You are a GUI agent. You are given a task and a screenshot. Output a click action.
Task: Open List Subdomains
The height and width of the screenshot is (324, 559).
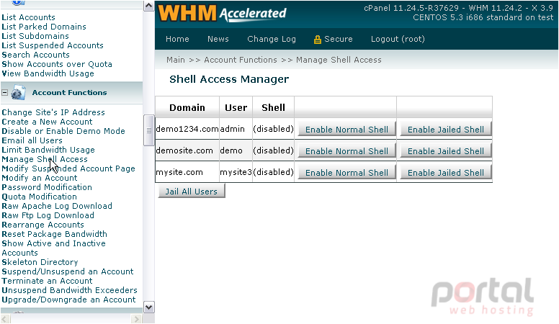35,36
